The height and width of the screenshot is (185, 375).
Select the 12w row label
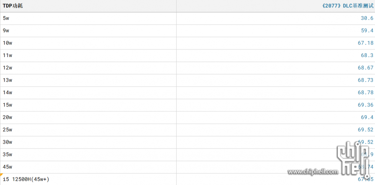point(7,68)
